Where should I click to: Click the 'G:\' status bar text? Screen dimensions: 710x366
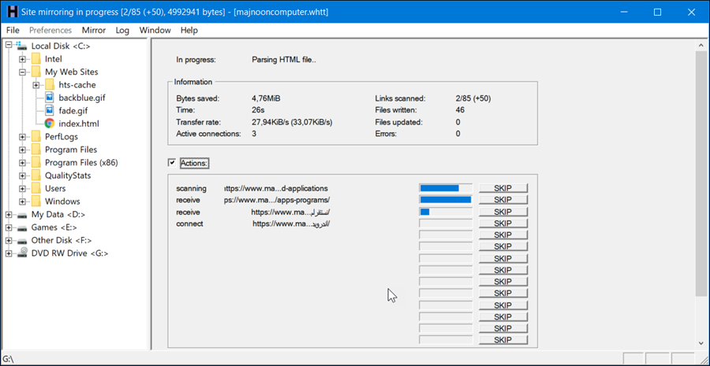coord(9,360)
